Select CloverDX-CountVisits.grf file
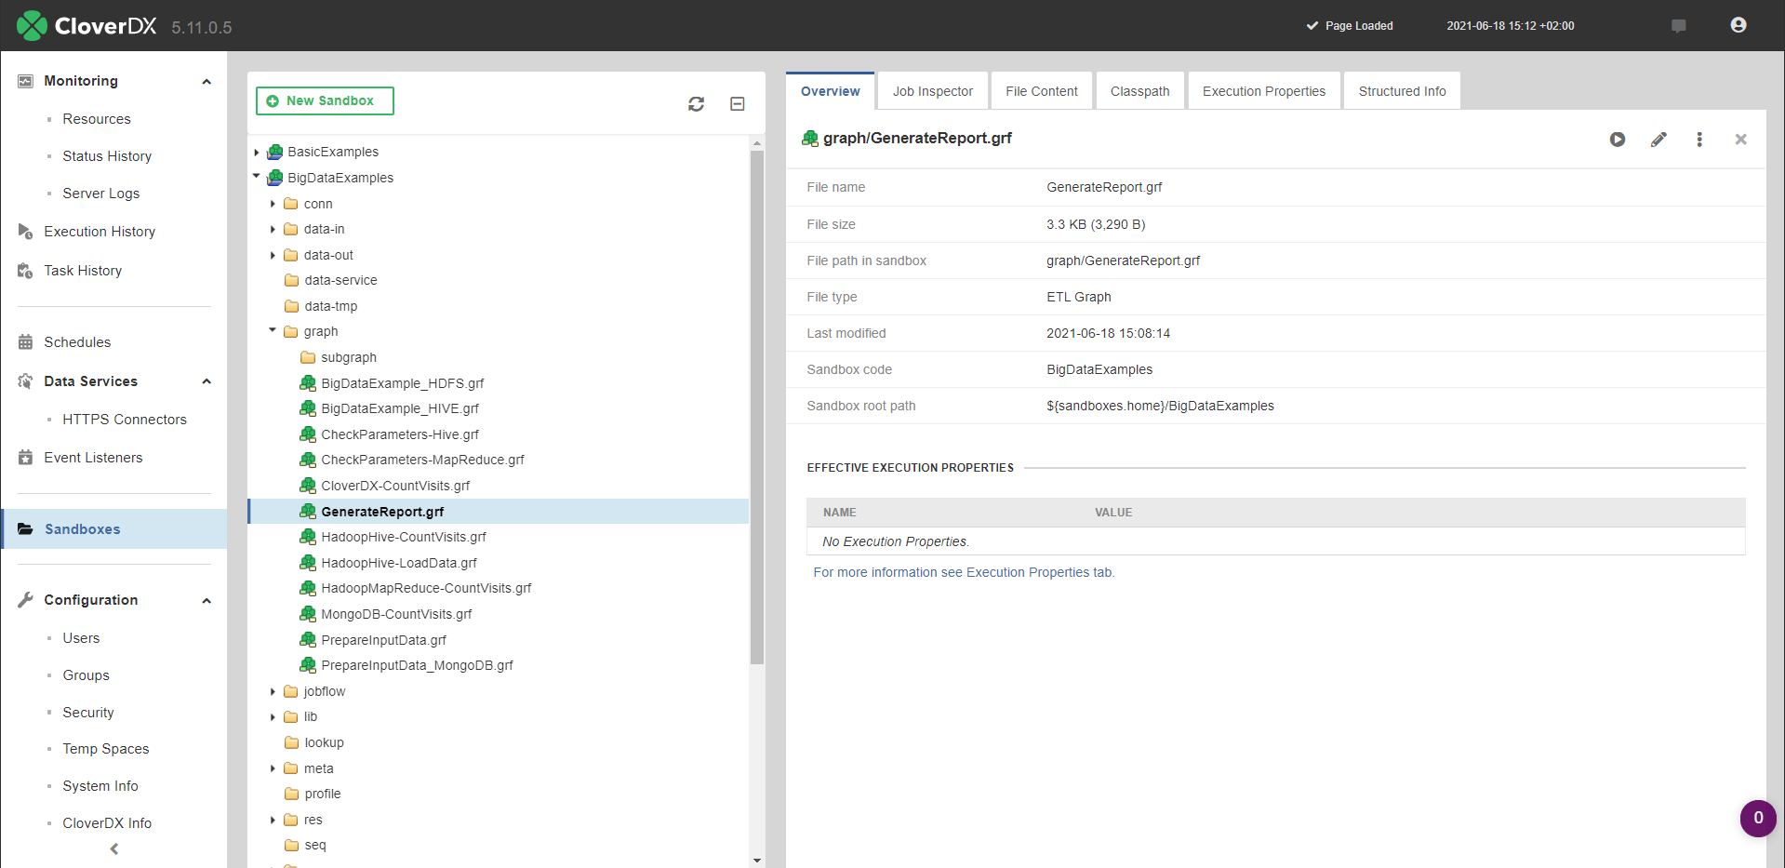This screenshot has width=1785, height=868. [x=395, y=486]
